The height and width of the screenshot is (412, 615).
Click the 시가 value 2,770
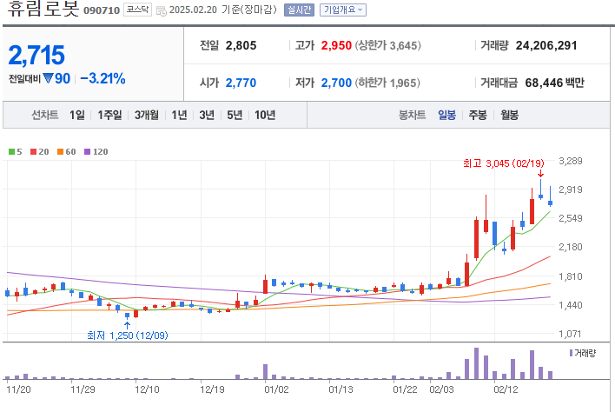click(241, 83)
